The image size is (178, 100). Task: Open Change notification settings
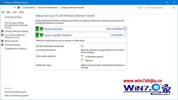pyautogui.click(x=16, y=31)
